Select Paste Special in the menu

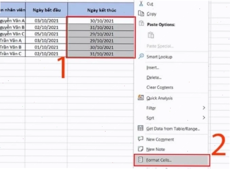172,46
